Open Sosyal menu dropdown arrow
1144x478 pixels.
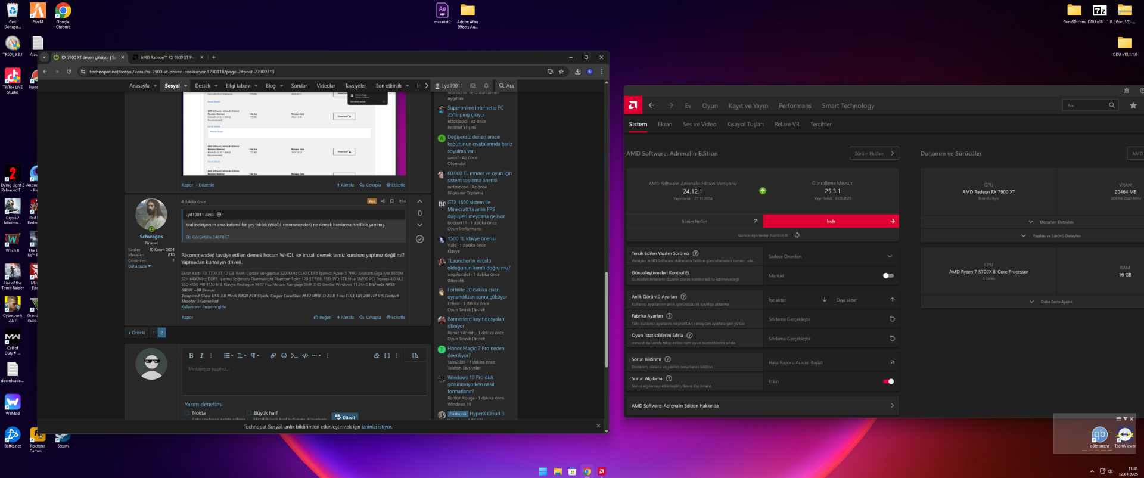coord(185,86)
